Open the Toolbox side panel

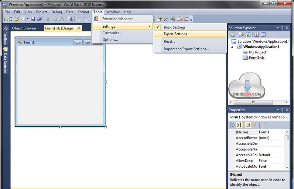click(5, 35)
